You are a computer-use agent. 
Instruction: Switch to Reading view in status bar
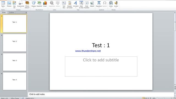(x=148, y=98)
